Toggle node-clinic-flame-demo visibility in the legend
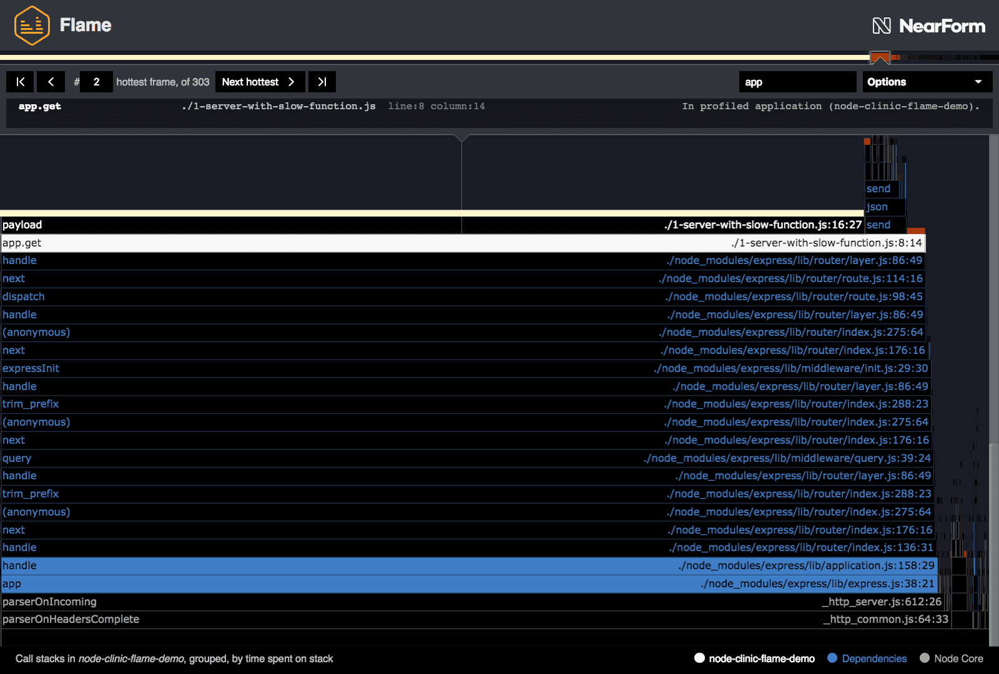Viewport: 999px width, 674px height. pos(754,658)
